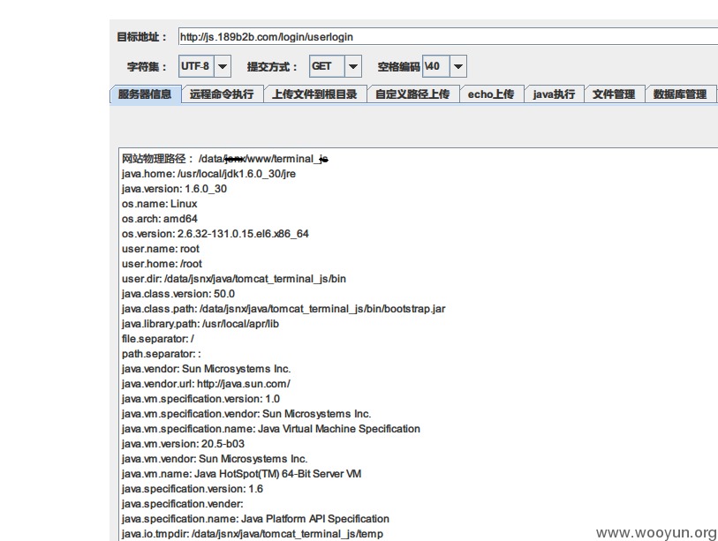718x541 pixels.
Task: Open the 自定义路径上传 tab
Action: coord(412,94)
